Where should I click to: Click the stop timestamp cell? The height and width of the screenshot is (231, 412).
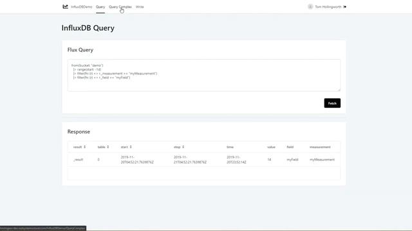[x=190, y=160]
